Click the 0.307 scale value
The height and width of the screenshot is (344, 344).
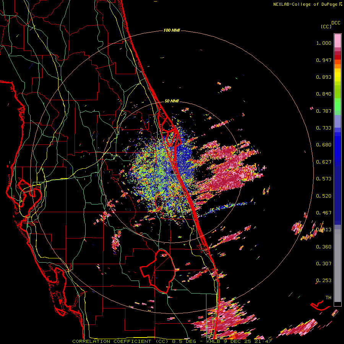(324, 264)
